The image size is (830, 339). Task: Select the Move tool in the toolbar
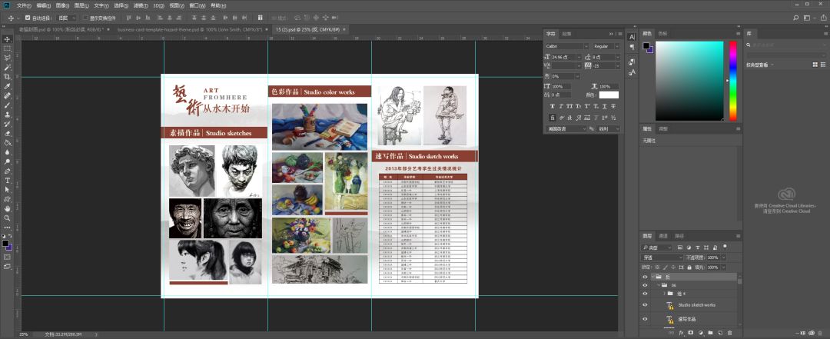pos(7,39)
